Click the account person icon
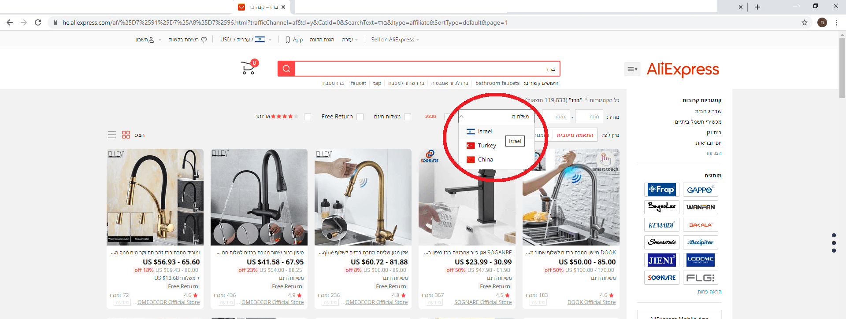This screenshot has width=846, height=319. [x=151, y=40]
